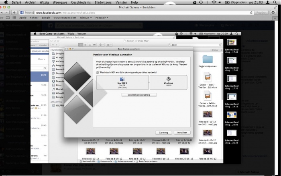The image size is (281, 176).
Task: Click the partition divider handle between Mac and Windows
Action: pos(149,82)
